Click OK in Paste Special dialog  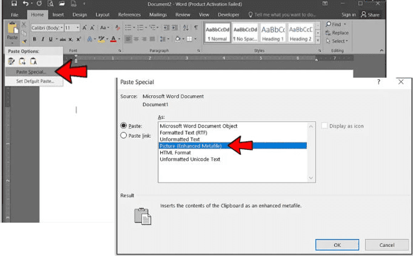click(337, 244)
